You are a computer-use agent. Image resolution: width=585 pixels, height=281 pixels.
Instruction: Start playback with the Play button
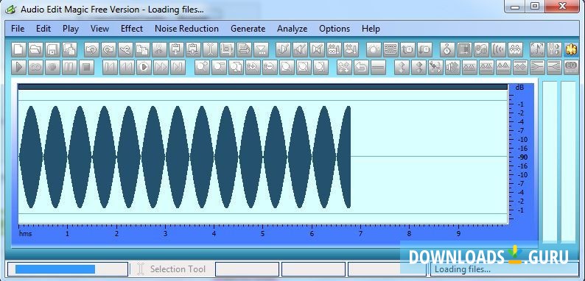pos(18,68)
